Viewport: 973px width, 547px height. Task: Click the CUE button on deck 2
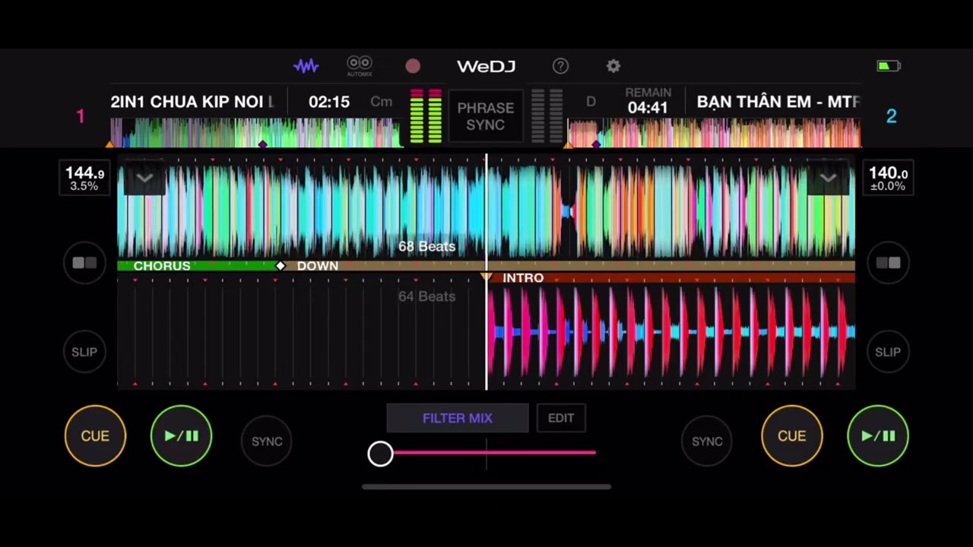pos(791,435)
